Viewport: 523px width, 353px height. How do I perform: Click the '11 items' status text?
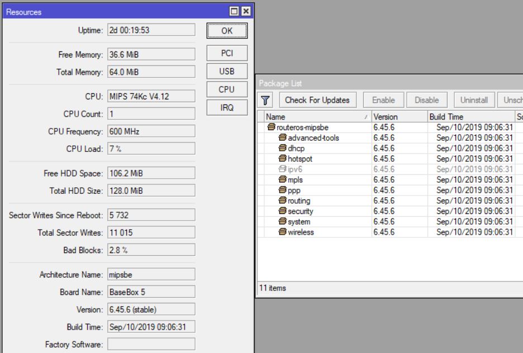[x=273, y=288]
